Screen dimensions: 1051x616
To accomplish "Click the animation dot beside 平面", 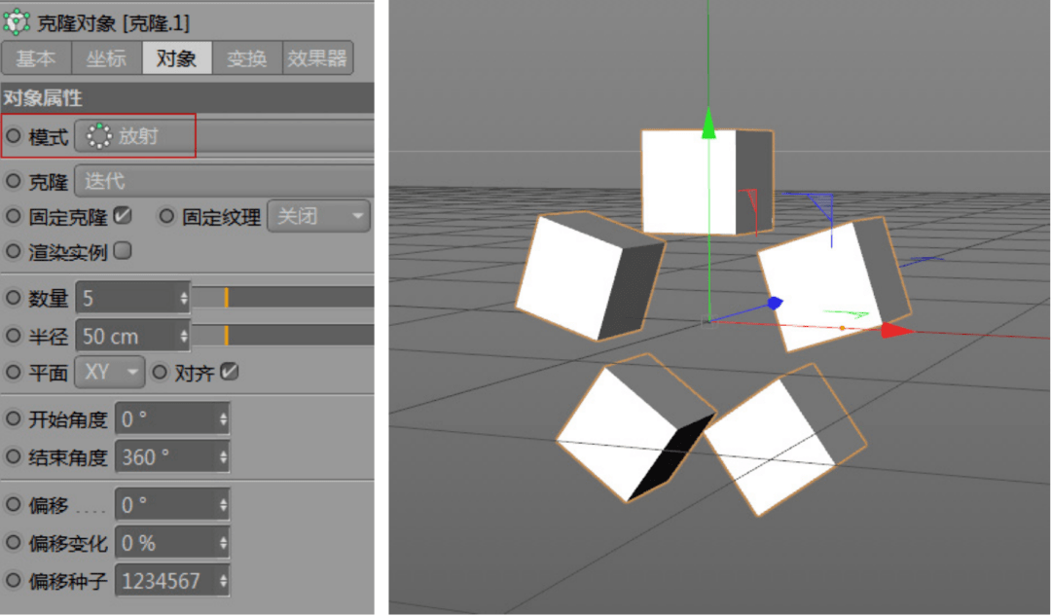I will [x=14, y=372].
